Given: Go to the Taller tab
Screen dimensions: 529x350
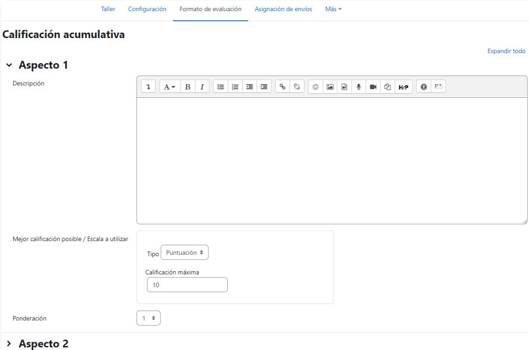Looking at the screenshot, I should (108, 9).
